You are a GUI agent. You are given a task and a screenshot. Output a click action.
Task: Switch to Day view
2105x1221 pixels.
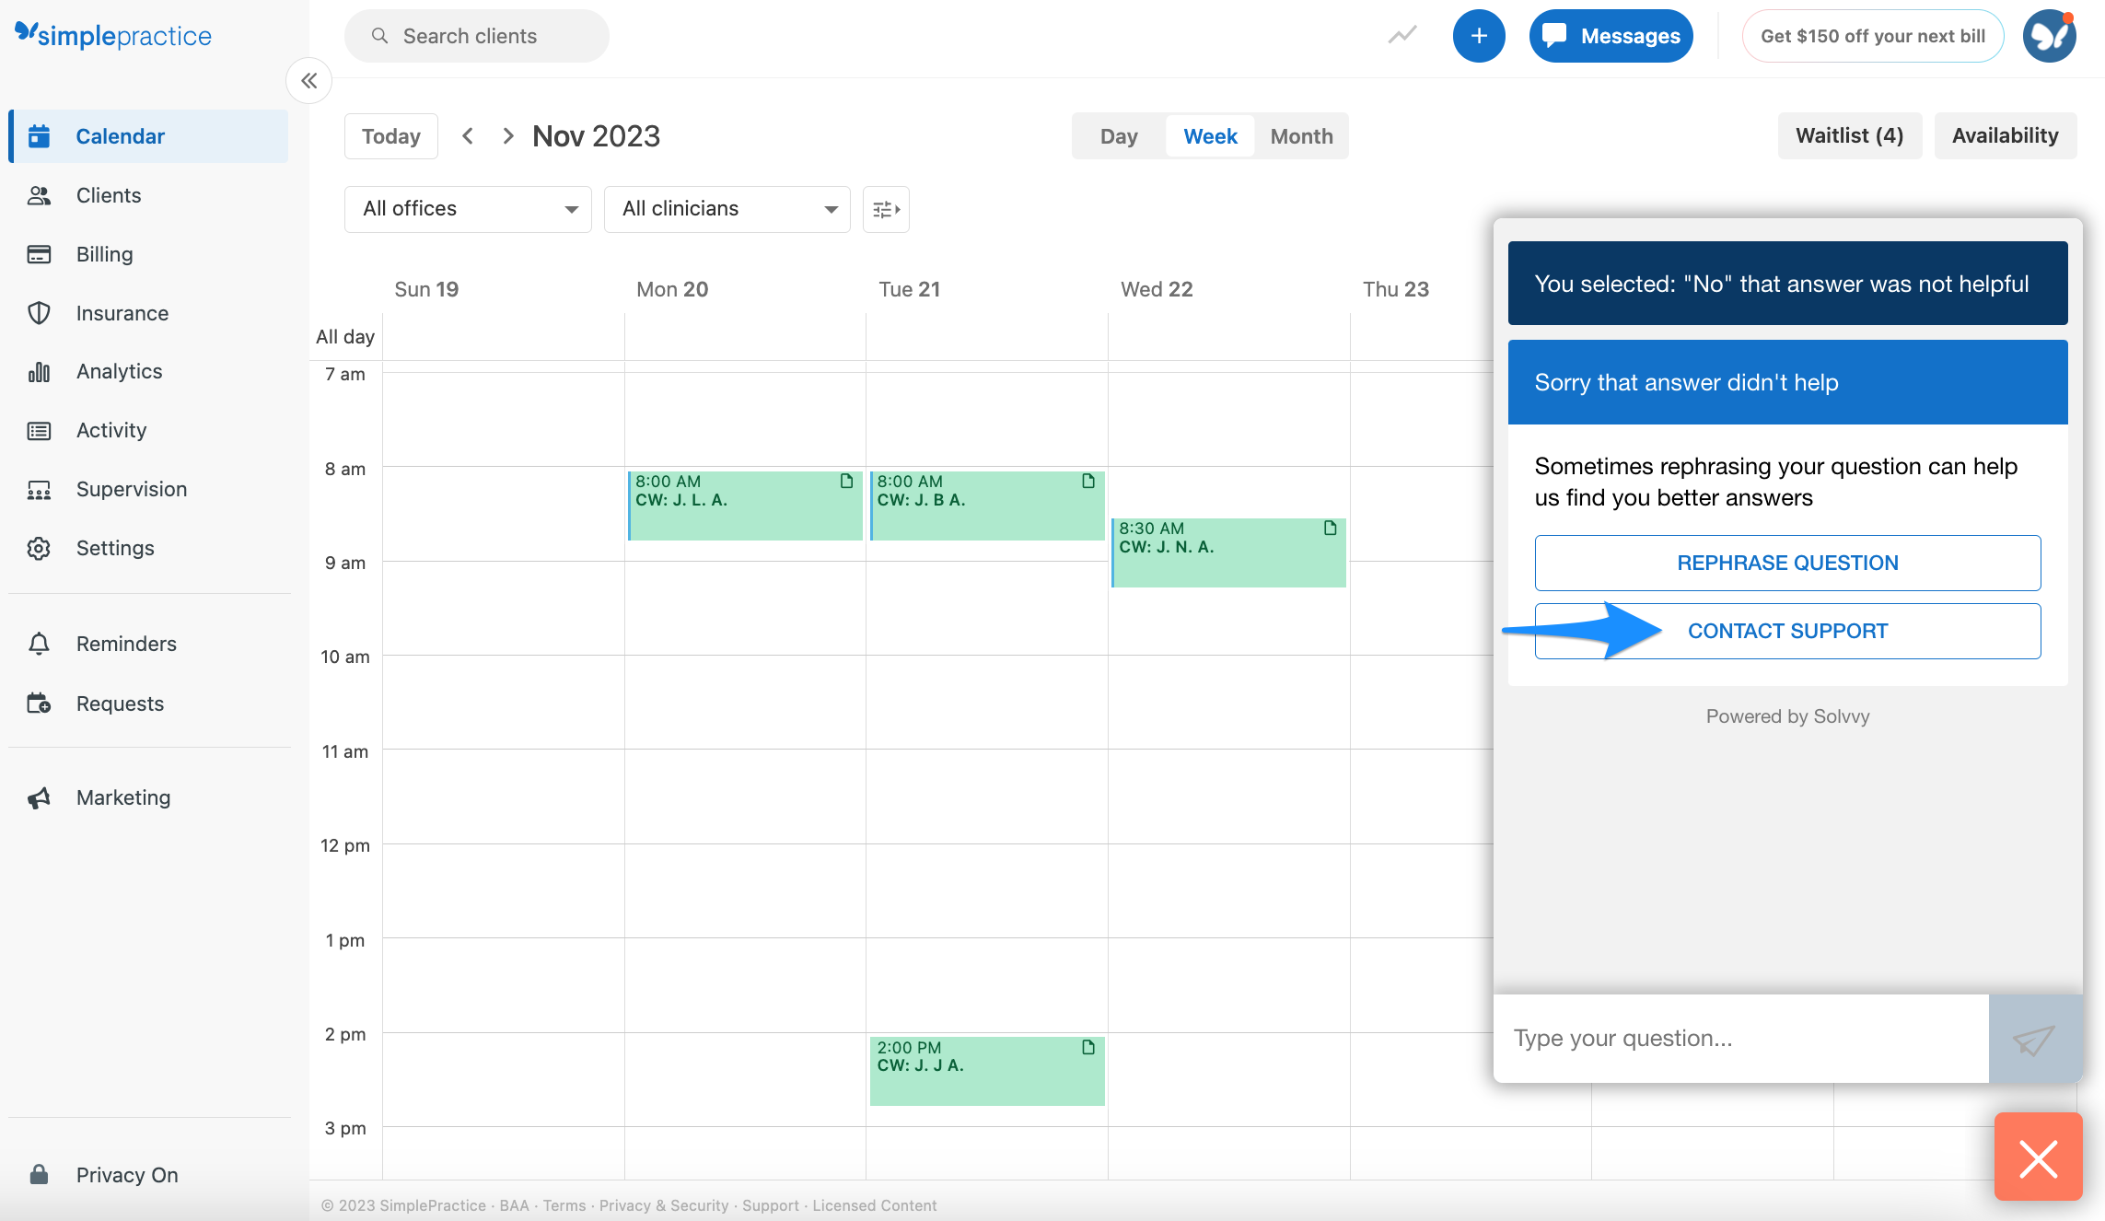[1118, 135]
